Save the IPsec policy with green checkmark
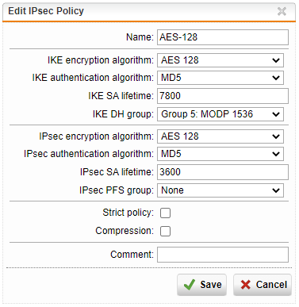299x307 pixels. coord(202,285)
